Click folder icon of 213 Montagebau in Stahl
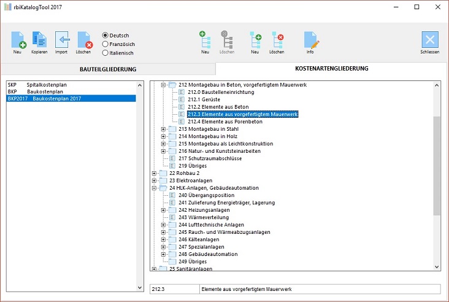This screenshot has width=449, height=302. [x=172, y=129]
